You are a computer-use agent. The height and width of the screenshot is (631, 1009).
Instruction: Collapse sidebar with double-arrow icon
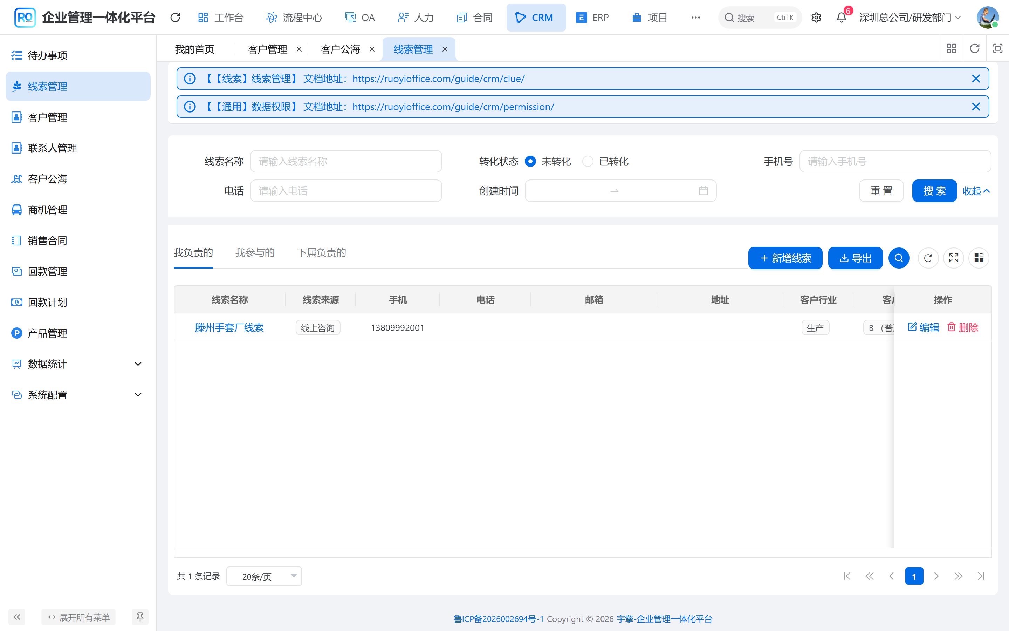17,617
